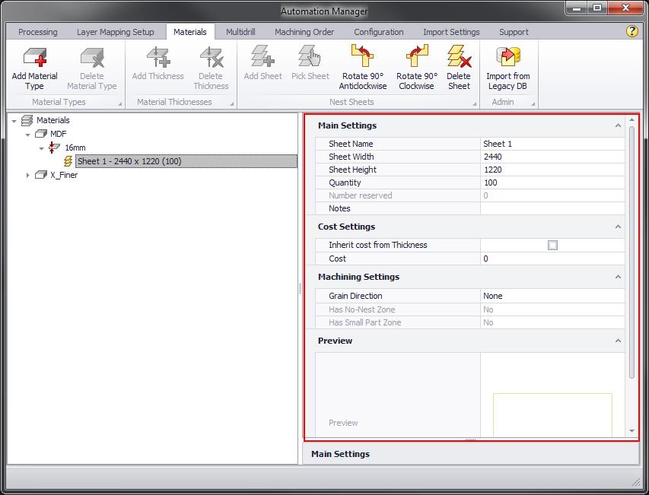Image resolution: width=649 pixels, height=495 pixels.
Task: Click the Sheet Width value field
Action: [x=552, y=157]
